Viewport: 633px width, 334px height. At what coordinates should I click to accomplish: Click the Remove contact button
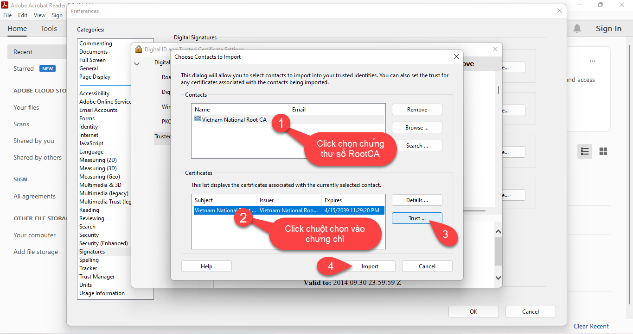coord(417,110)
